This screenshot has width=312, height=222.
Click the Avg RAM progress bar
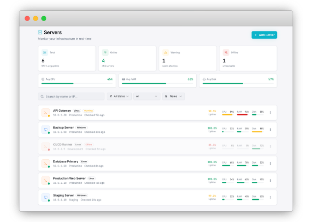[x=157, y=83]
